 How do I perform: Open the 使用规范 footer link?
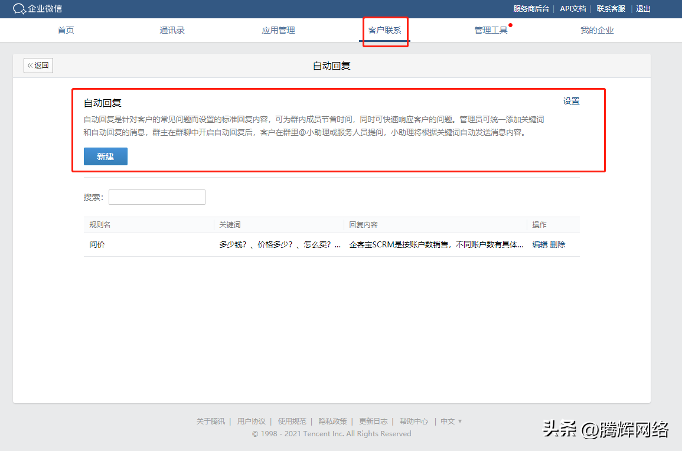[x=292, y=421]
